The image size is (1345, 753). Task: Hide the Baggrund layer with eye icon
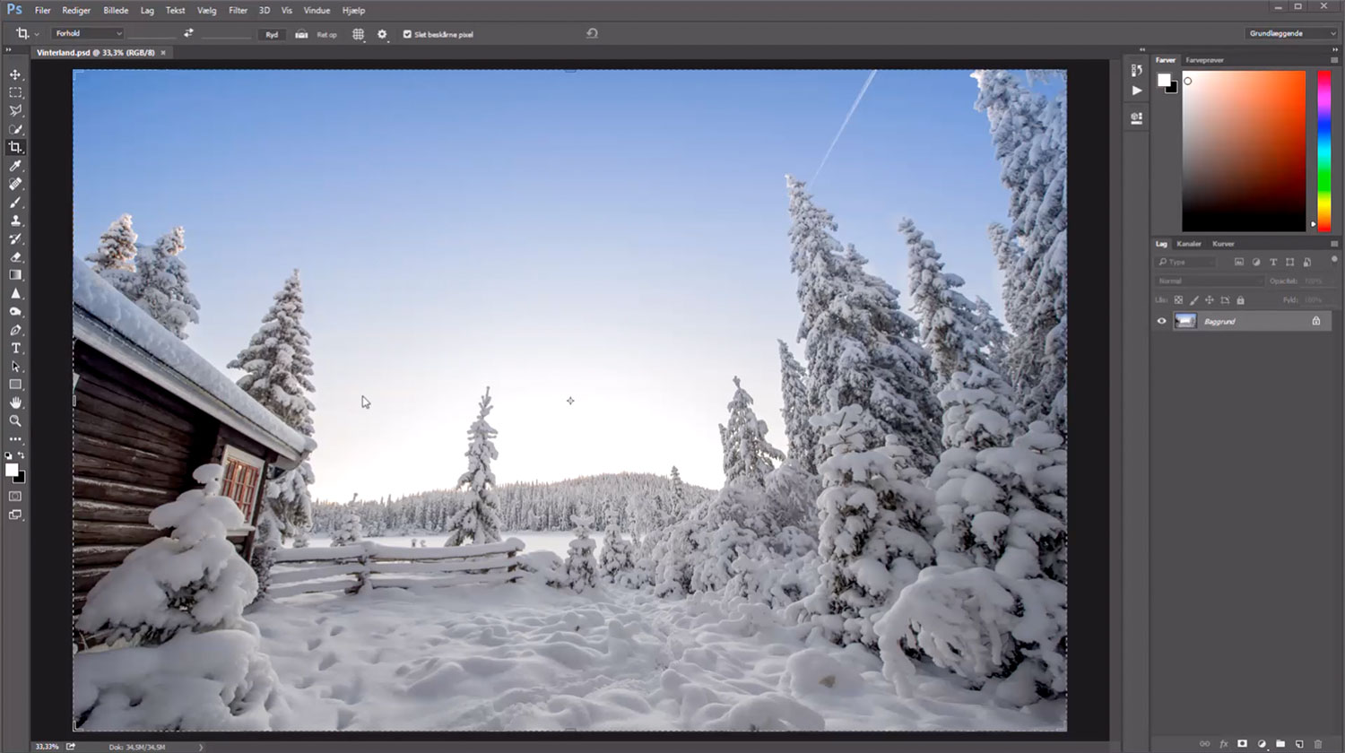coord(1161,321)
